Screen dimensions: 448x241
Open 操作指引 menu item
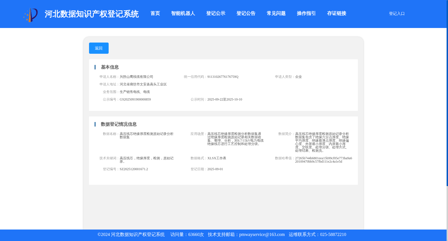coord(306,13)
